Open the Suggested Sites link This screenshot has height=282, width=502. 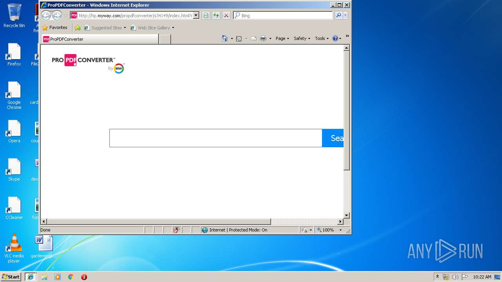(x=103, y=27)
